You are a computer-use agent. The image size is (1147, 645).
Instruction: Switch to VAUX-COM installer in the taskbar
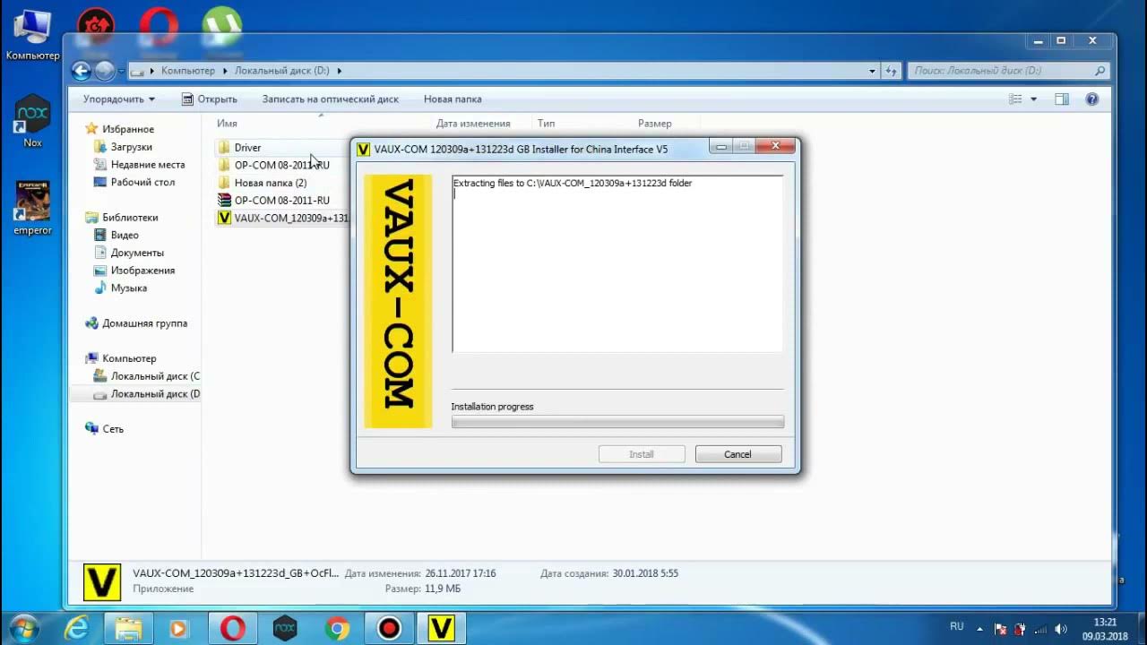[441, 629]
